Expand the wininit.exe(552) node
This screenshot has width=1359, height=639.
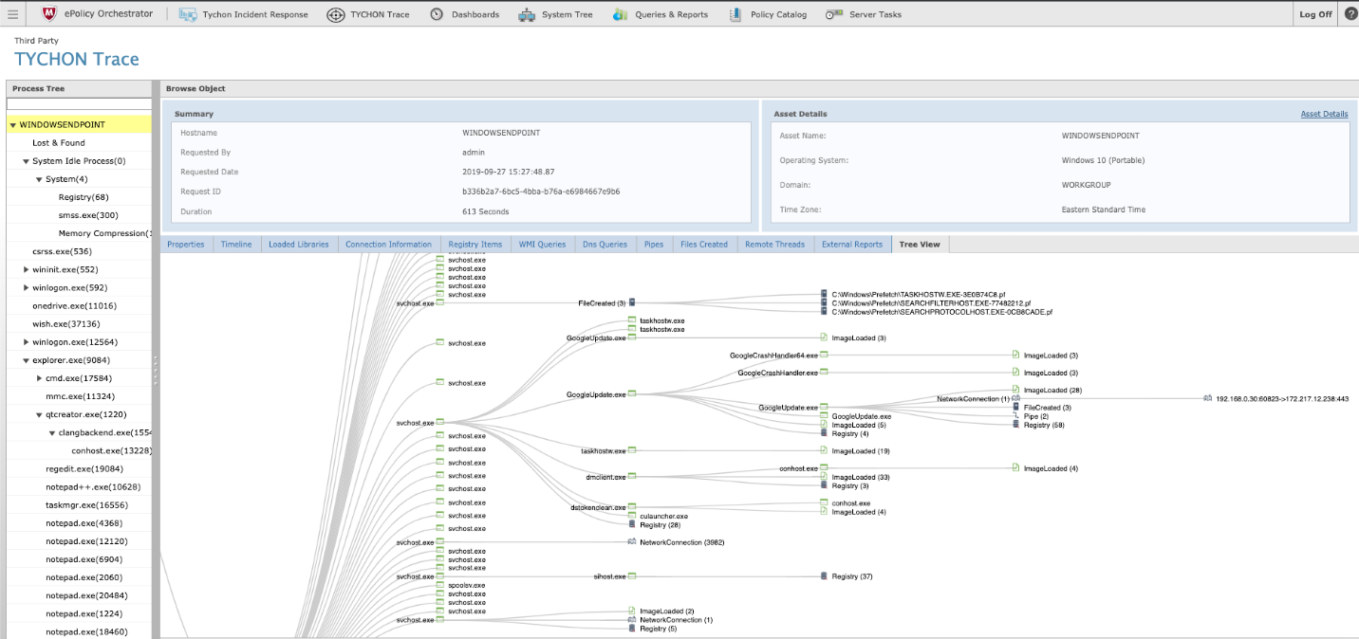[x=27, y=270]
